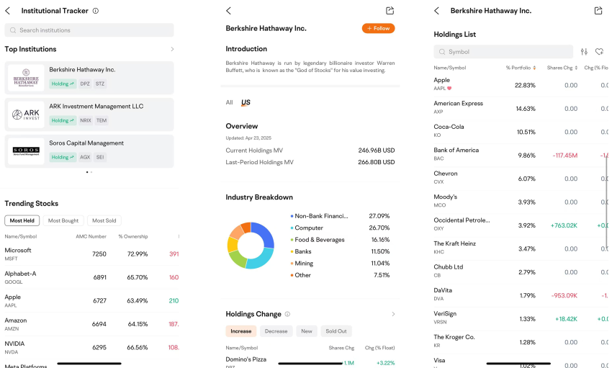The height and width of the screenshot is (368, 612).
Task: Click the Symbol search field
Action: tap(503, 52)
